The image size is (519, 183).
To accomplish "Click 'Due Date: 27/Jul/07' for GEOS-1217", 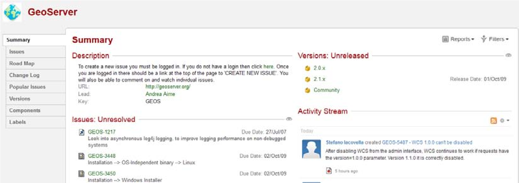I will (264, 132).
